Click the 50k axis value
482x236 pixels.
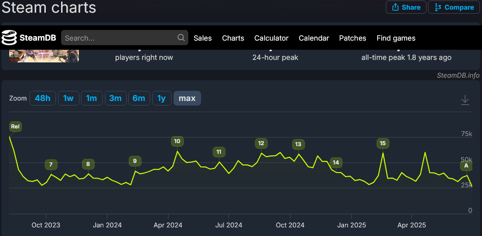click(x=466, y=159)
